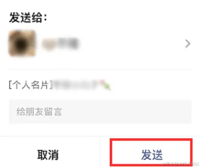Click the 给朋友留言 placeholder text
The image size is (201, 168).
pyautogui.click(x=39, y=112)
